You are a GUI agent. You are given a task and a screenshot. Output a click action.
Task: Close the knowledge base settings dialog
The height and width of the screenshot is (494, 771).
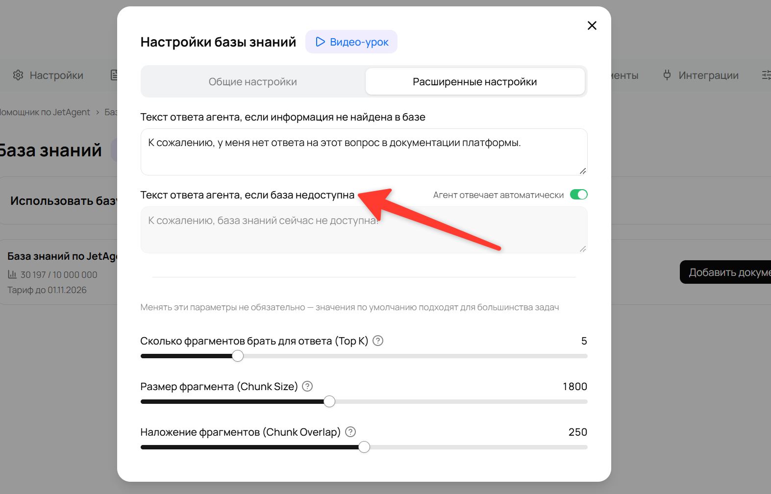(x=592, y=25)
